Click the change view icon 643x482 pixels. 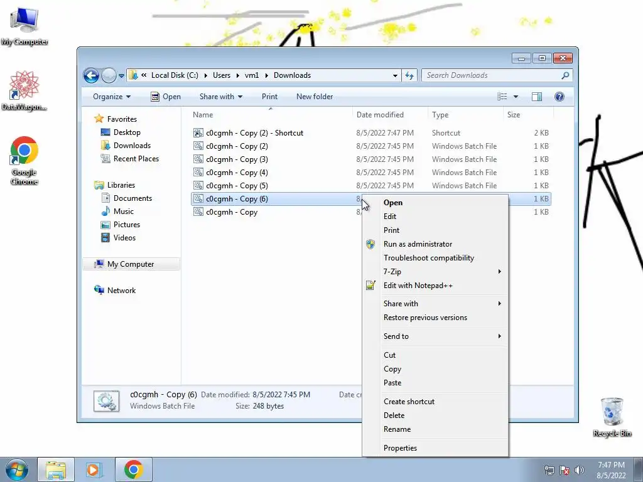coord(502,97)
